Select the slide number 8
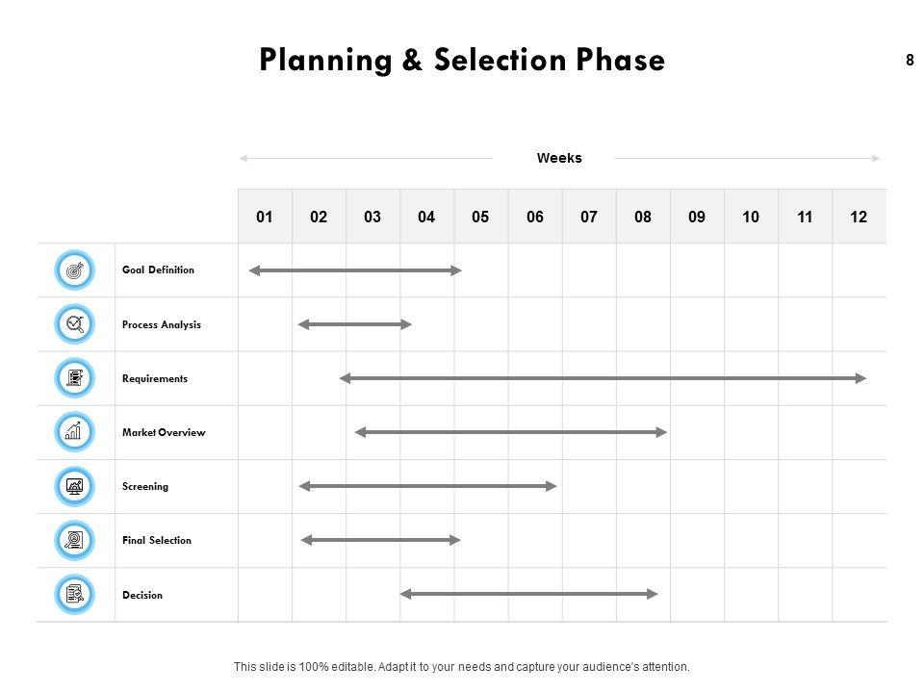 click(910, 61)
